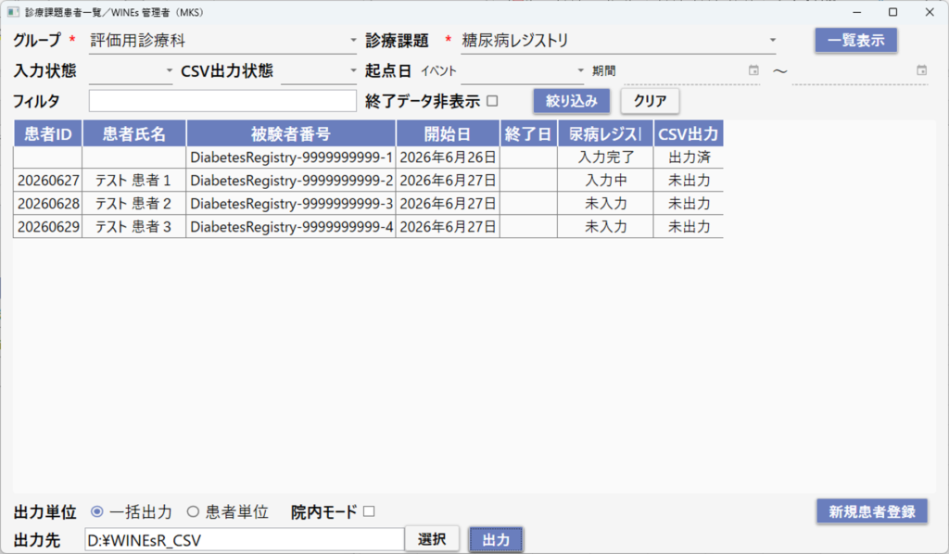949x554 pixels.
Task: Select the 一括出力 radio button
Action: 96,511
